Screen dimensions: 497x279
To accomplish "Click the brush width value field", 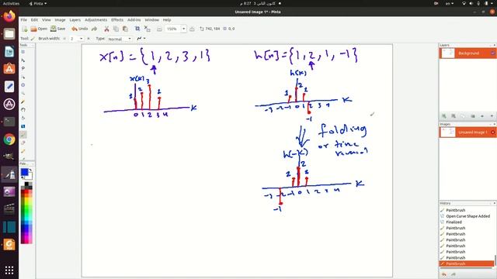I will click(x=74, y=39).
